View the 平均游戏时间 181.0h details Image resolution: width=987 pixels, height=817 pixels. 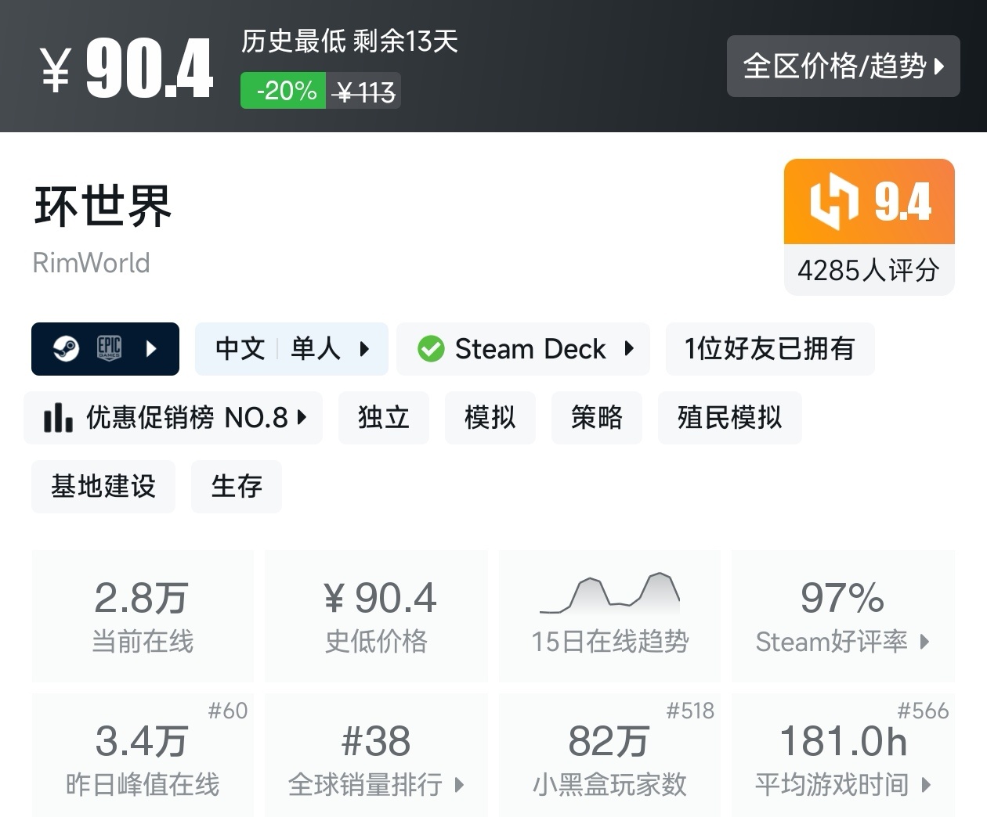coord(843,757)
